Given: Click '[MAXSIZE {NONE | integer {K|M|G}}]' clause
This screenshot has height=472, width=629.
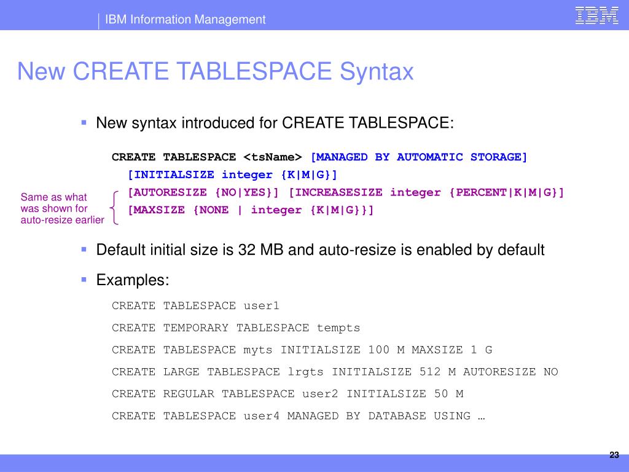Looking at the screenshot, I should (x=251, y=210).
